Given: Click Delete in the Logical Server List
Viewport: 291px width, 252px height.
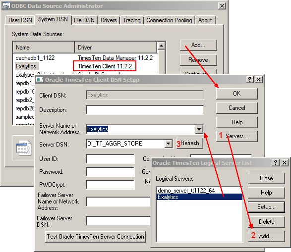Looking at the screenshot, I should [x=266, y=222].
